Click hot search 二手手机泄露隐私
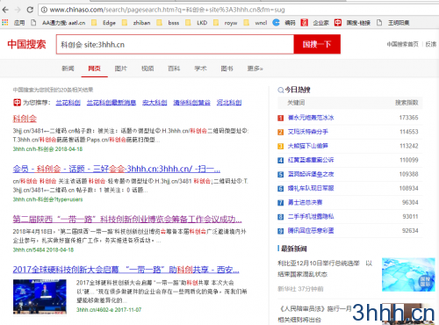 (311, 216)
